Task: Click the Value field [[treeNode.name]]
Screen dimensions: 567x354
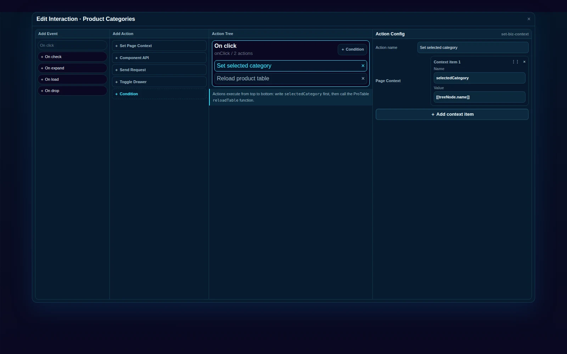Action: click(479, 97)
